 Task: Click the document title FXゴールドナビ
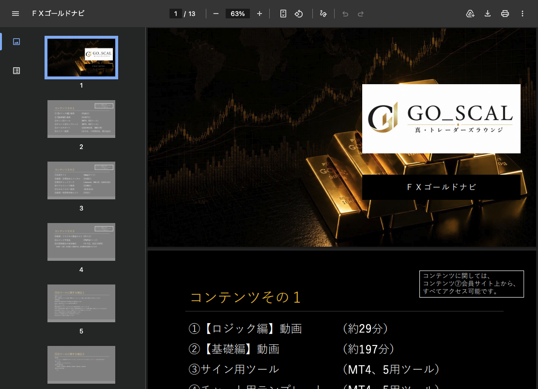[x=58, y=14]
